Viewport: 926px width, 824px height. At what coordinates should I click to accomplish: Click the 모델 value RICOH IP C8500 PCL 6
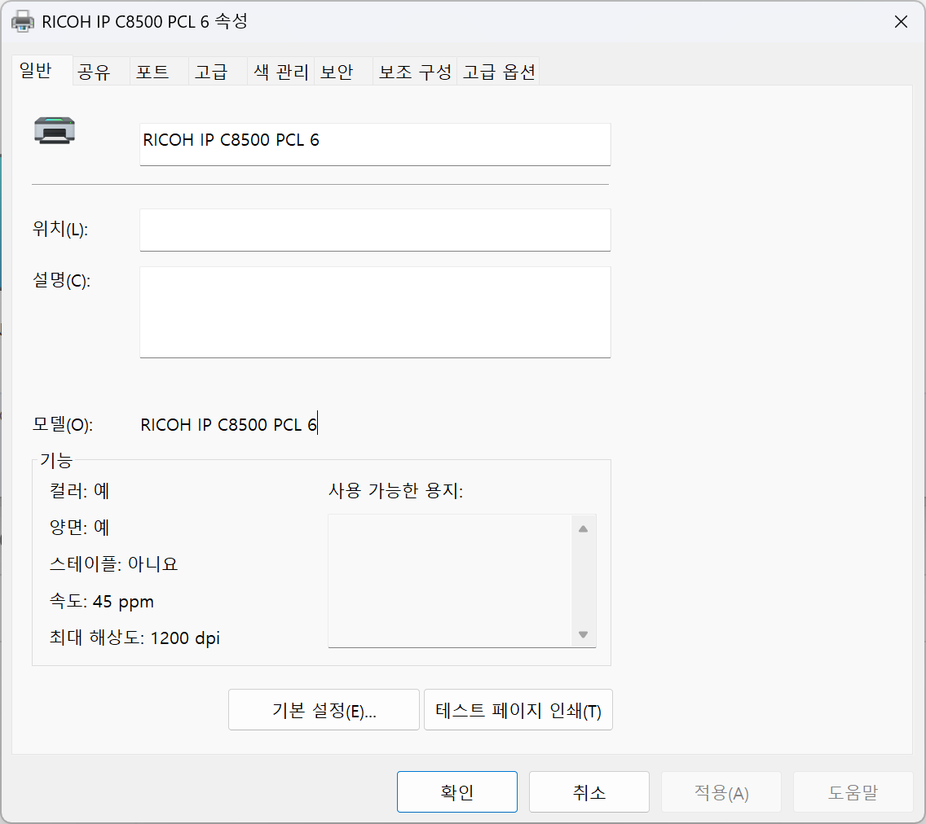click(x=229, y=425)
